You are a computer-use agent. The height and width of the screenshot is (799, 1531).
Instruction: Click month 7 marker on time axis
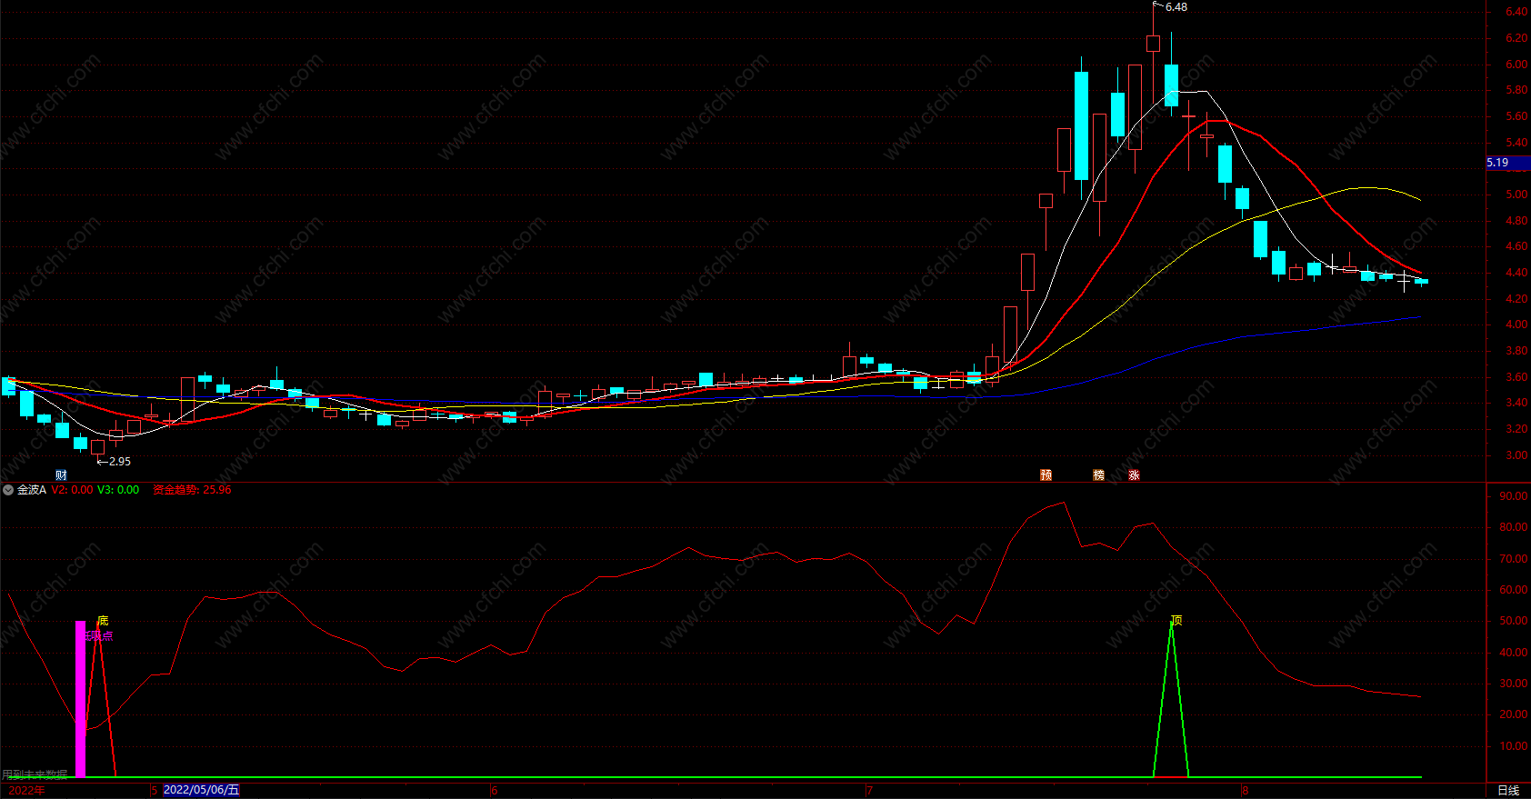870,791
